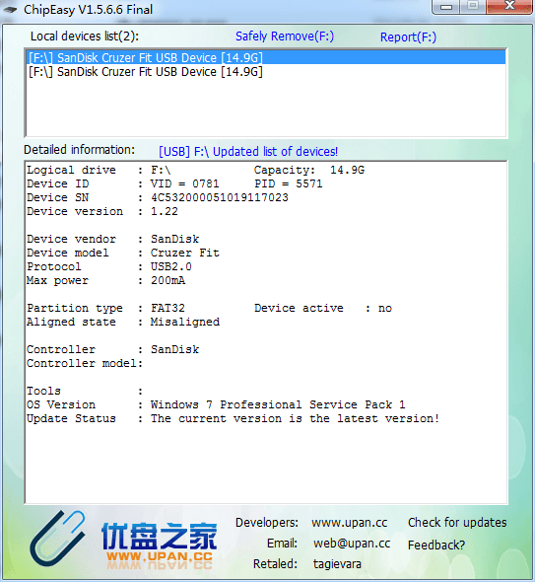535x582 pixels.
Task: Click Check for updates
Action: coord(457,522)
